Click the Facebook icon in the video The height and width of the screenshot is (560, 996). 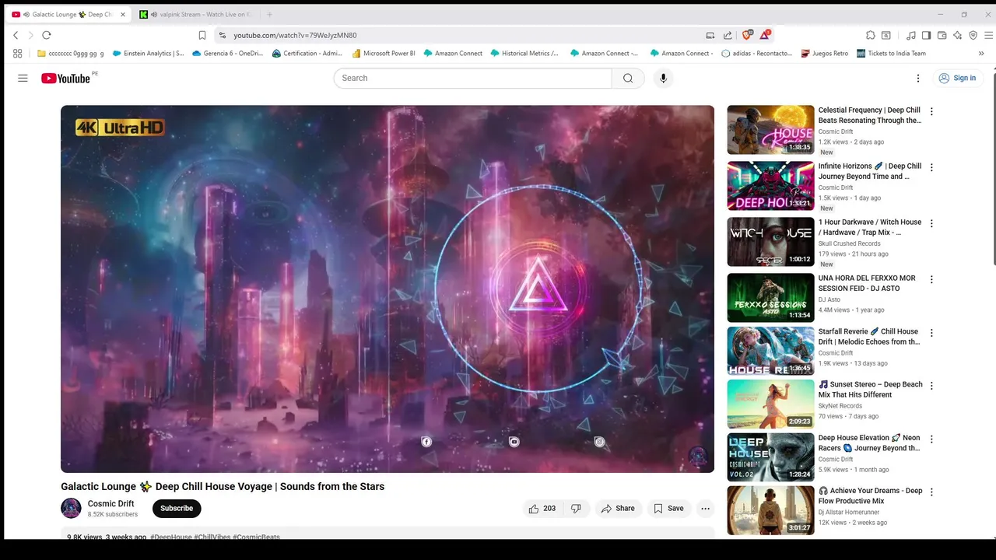pyautogui.click(x=426, y=442)
